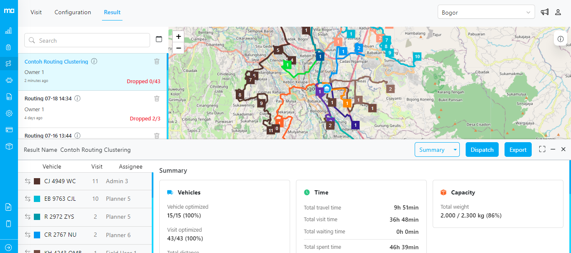Open the Bogor location dropdown

486,12
